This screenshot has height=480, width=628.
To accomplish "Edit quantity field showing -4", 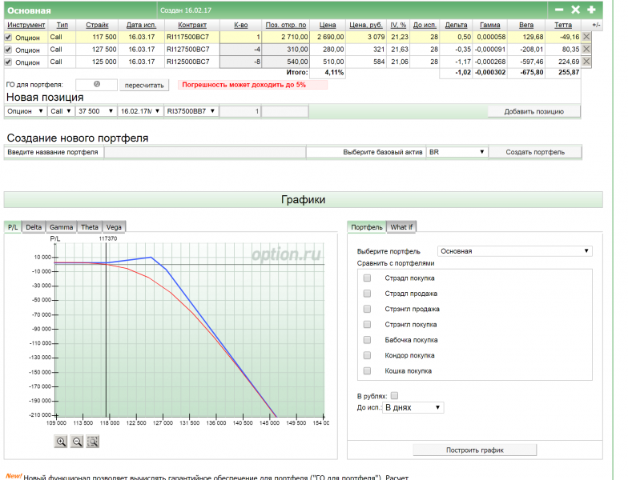I will click(240, 50).
